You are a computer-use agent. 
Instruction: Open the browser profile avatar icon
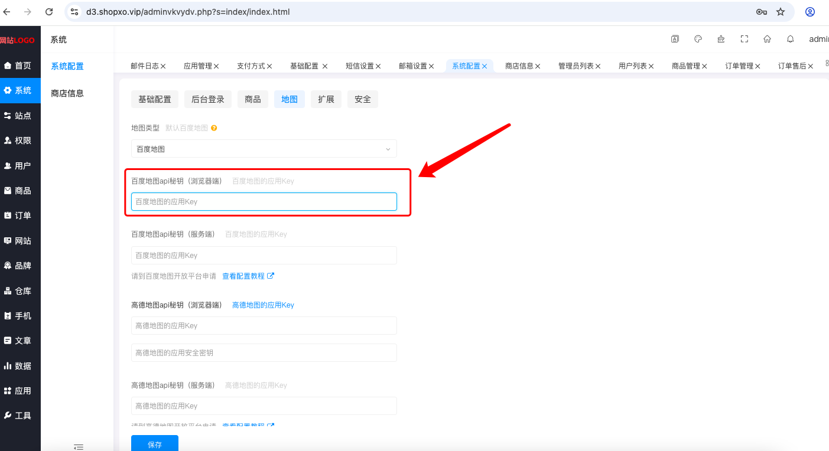tap(810, 12)
